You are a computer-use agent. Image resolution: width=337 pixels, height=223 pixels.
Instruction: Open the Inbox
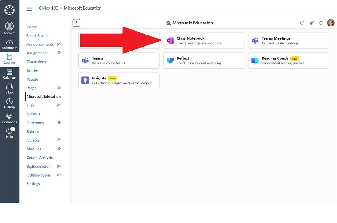click(10, 89)
